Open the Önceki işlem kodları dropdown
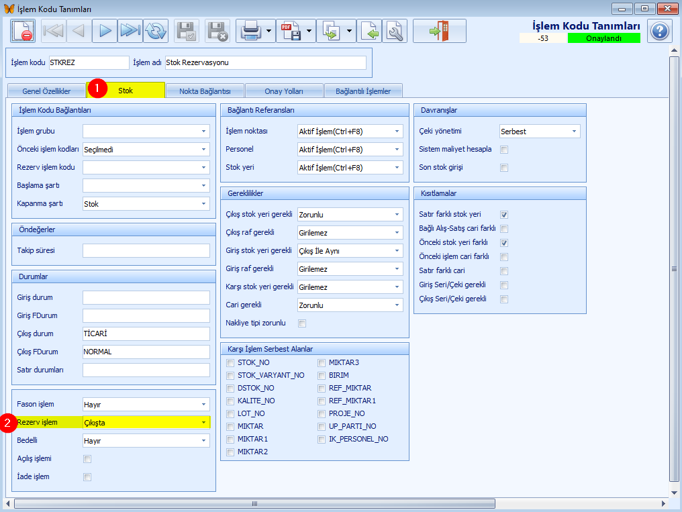Viewport: 682px width, 512px height. coord(203,150)
